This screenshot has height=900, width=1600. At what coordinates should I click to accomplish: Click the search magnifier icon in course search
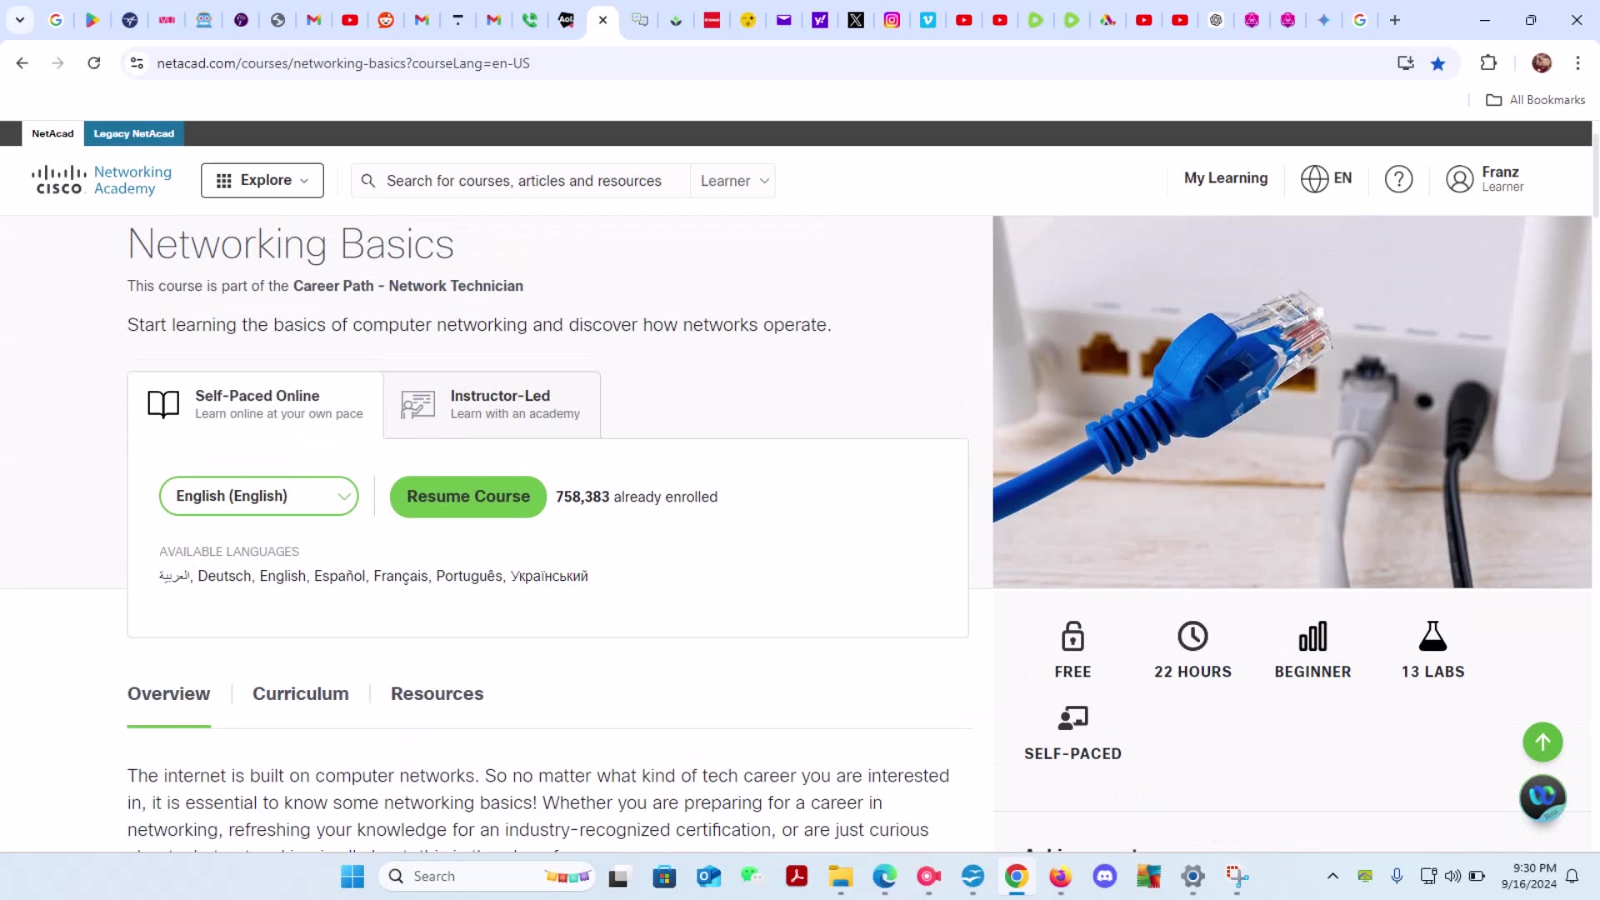click(x=367, y=181)
